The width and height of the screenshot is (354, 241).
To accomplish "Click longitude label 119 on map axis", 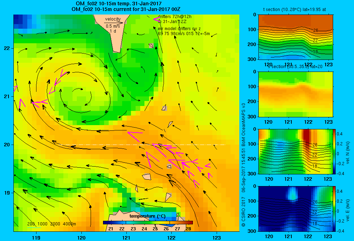I will 36,237.
